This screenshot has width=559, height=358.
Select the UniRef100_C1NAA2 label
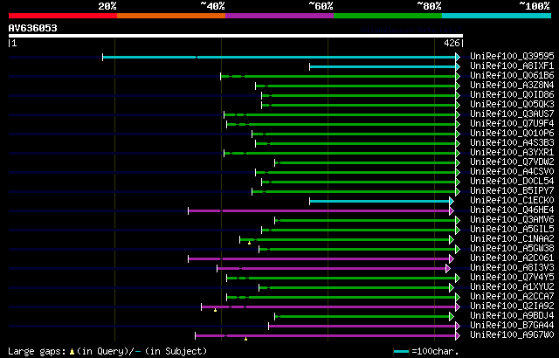click(512, 239)
